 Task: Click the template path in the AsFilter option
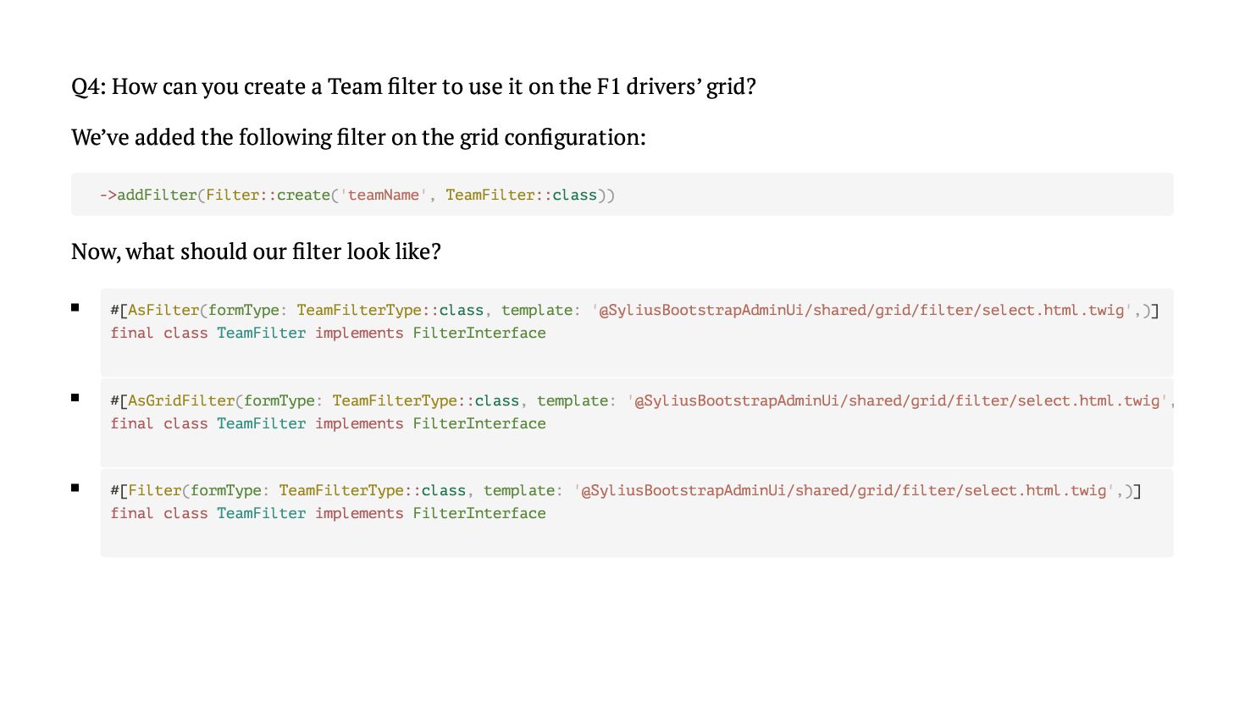(861, 310)
